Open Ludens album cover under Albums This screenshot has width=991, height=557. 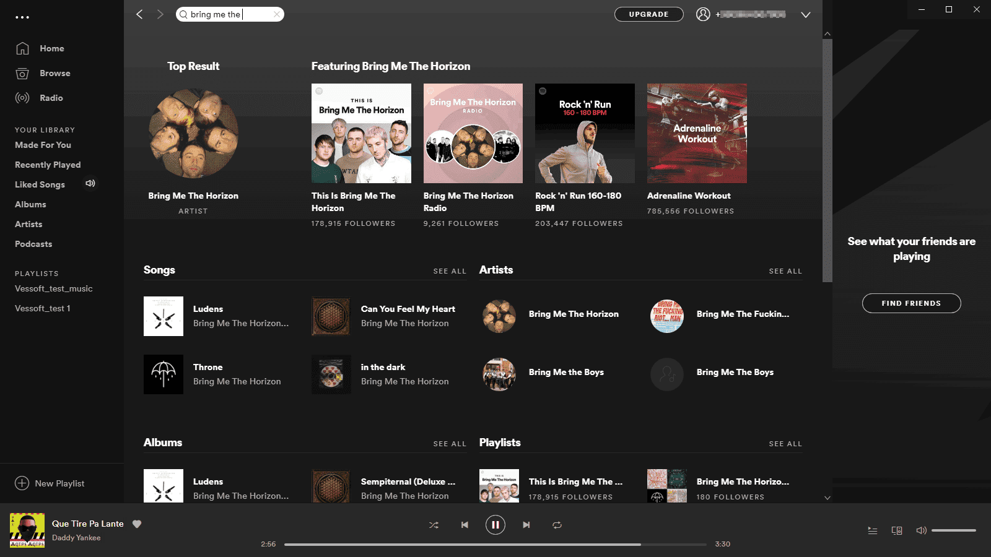click(x=164, y=486)
